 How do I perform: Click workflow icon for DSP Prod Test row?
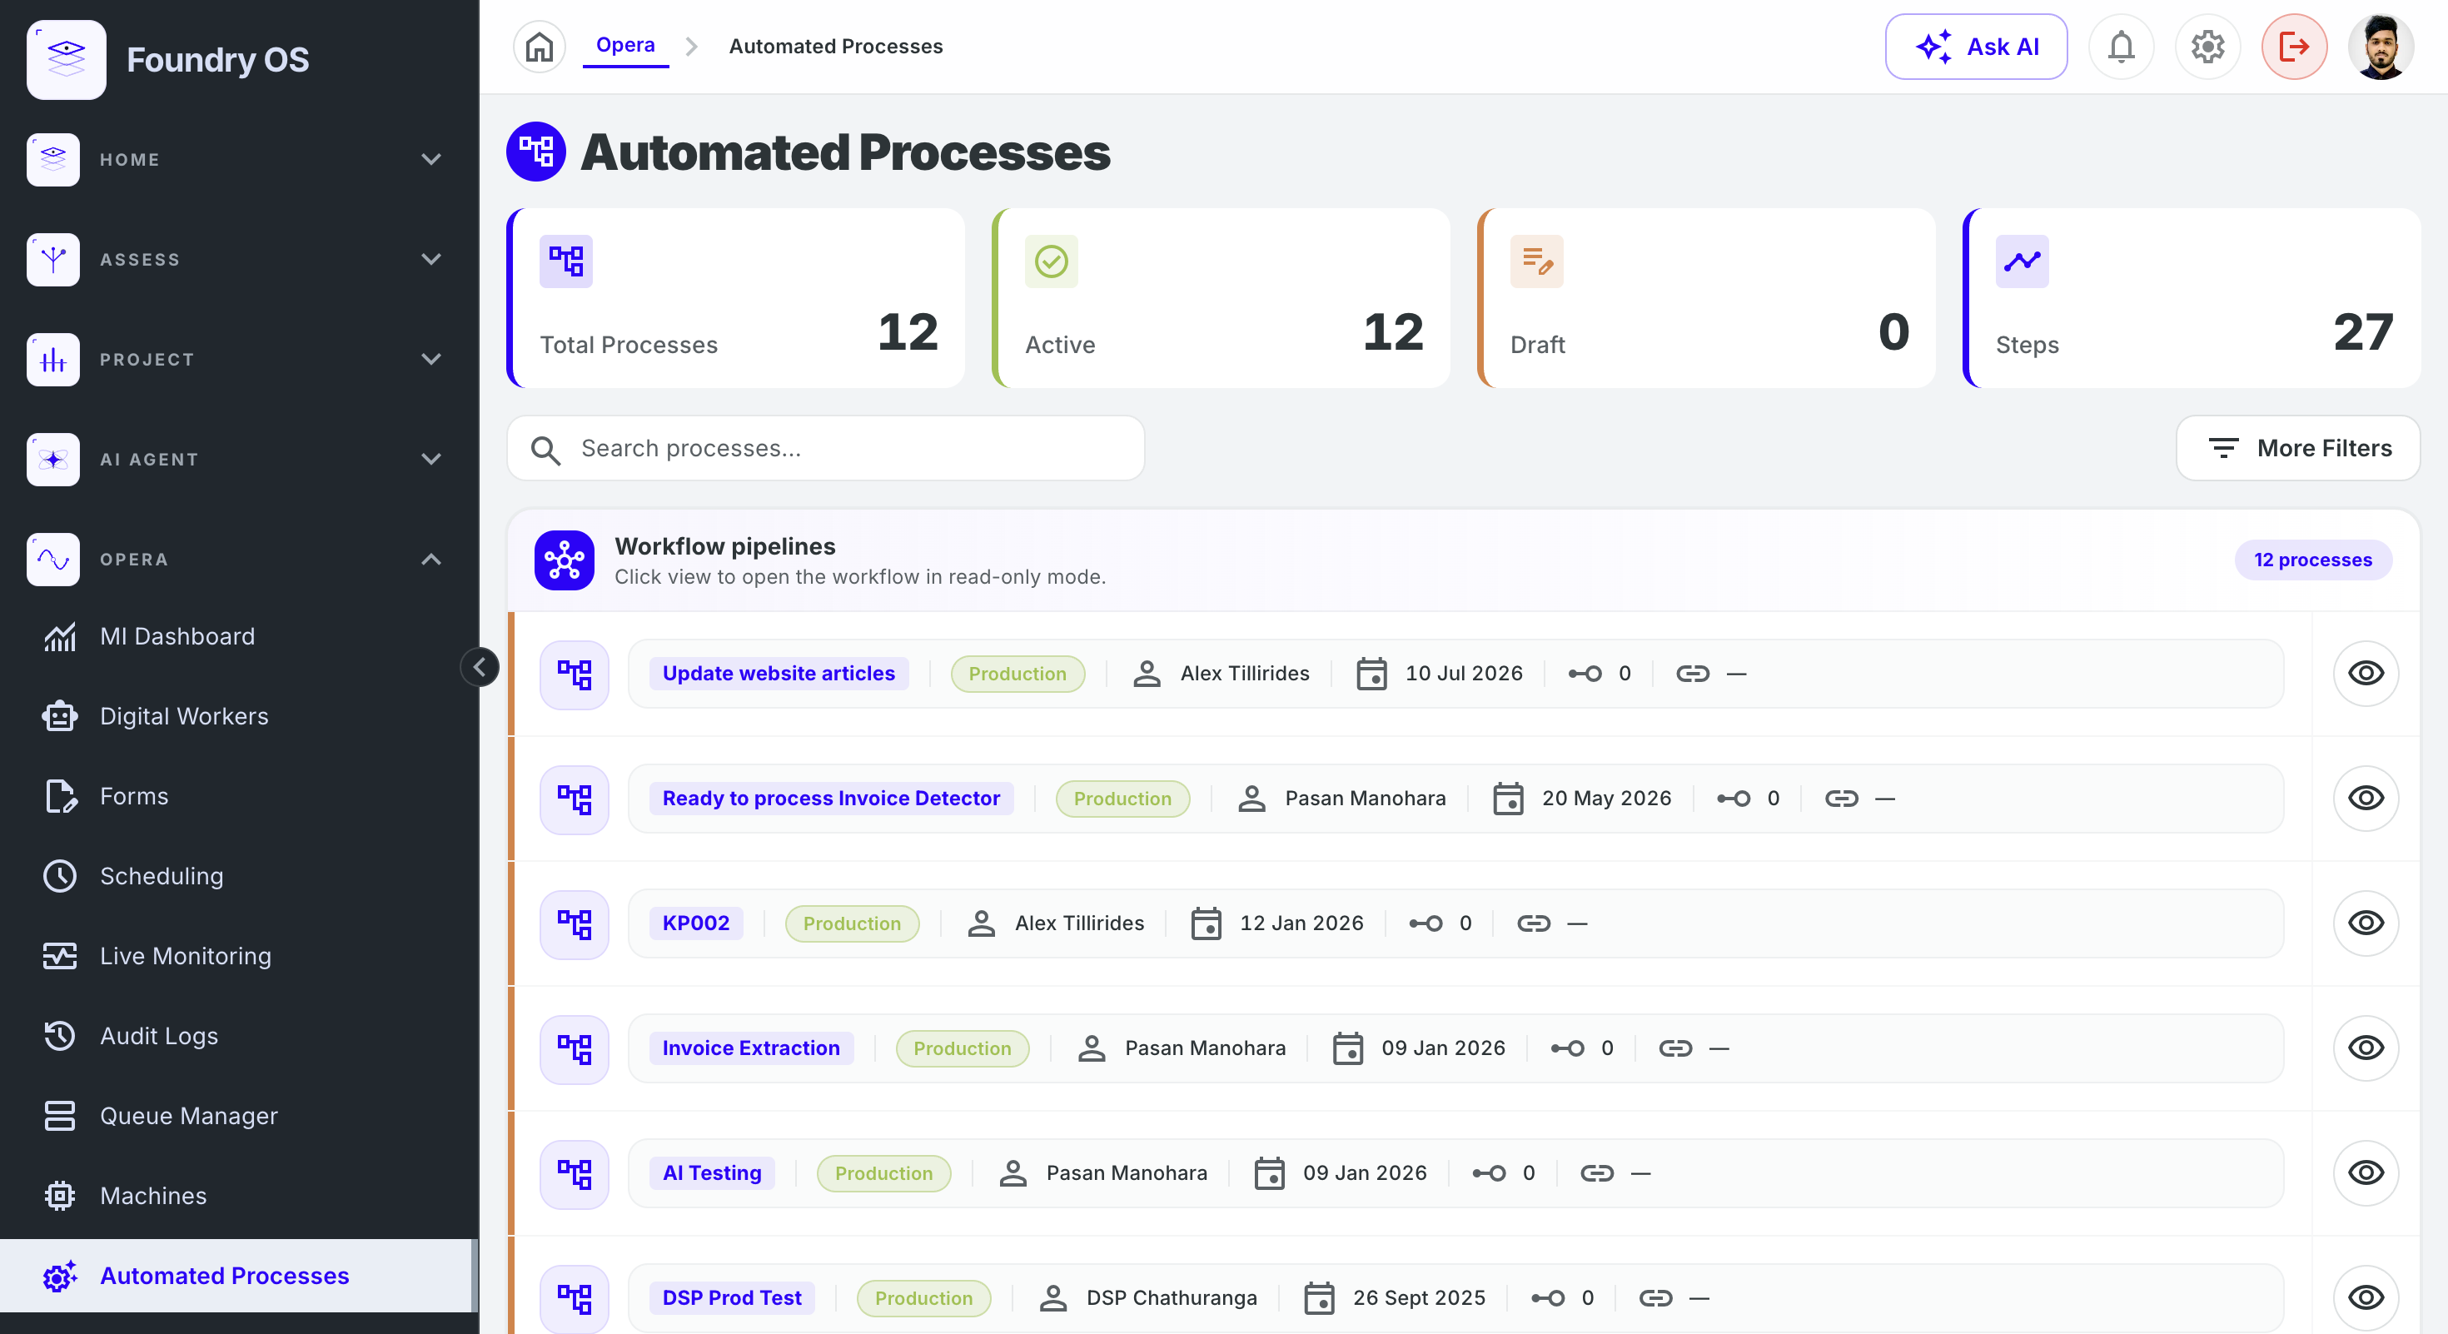click(574, 1298)
